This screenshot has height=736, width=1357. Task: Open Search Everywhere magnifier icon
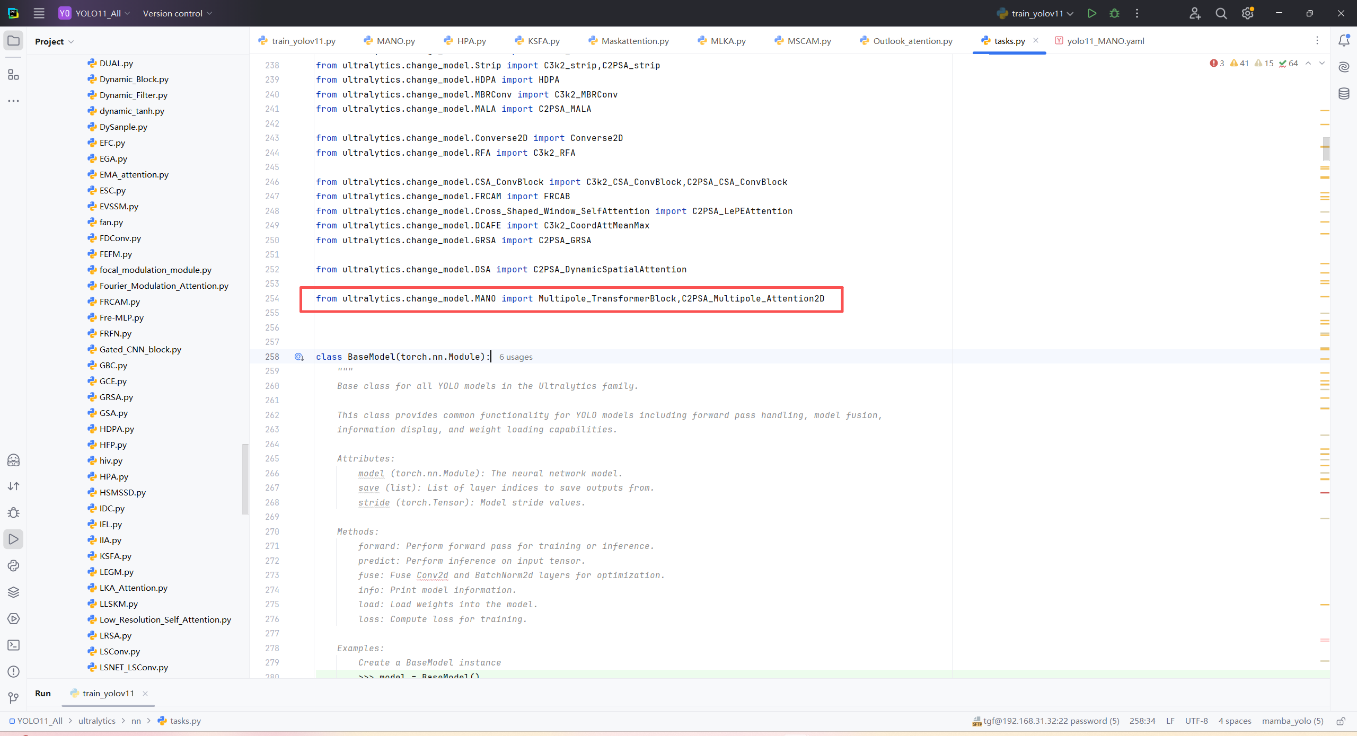click(1221, 13)
